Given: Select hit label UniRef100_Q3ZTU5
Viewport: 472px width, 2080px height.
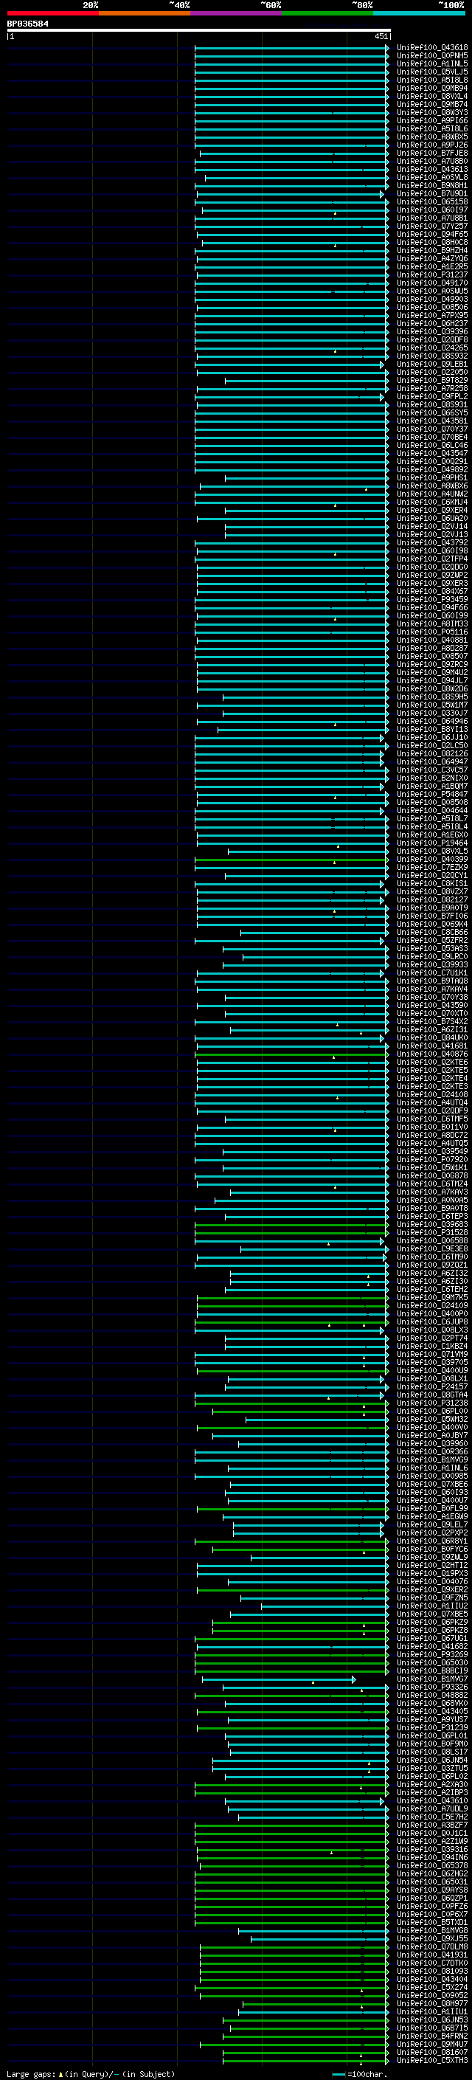Looking at the screenshot, I should click(x=432, y=1769).
